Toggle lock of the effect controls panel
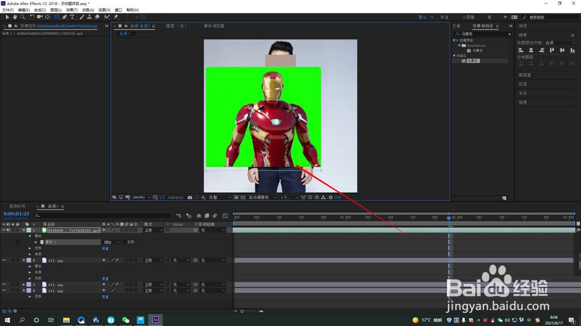 point(16,26)
